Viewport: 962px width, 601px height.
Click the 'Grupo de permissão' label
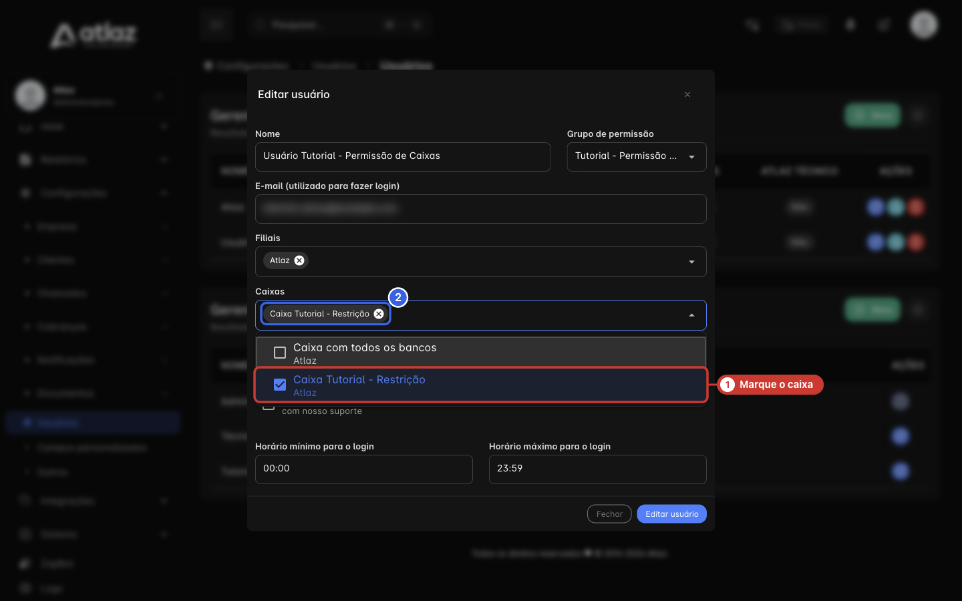pos(611,134)
